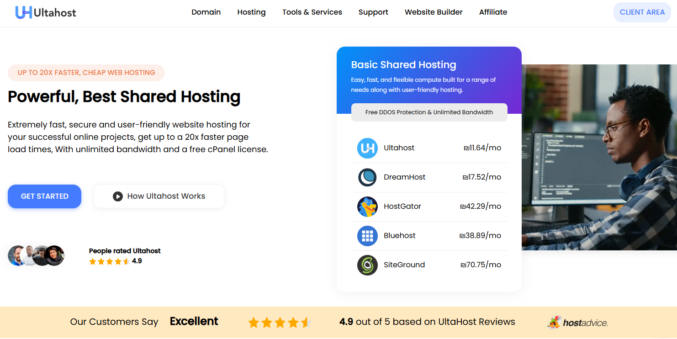The width and height of the screenshot is (677, 339).
Task: Select the Ultahost icon beside the 11.64 price
Action: [x=367, y=148]
